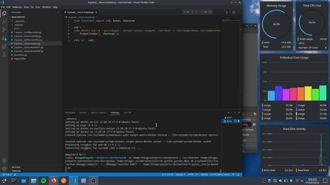Open the Explorer view in activity bar
Viewport: 330px width, 185px height.
pos(4,13)
